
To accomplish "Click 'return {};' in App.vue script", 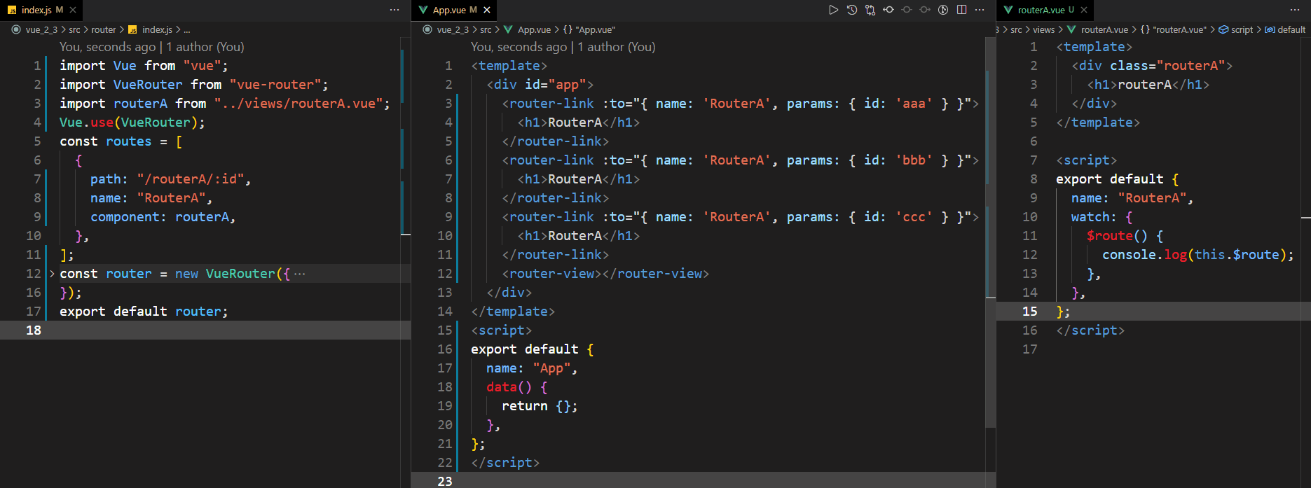I will pos(540,406).
